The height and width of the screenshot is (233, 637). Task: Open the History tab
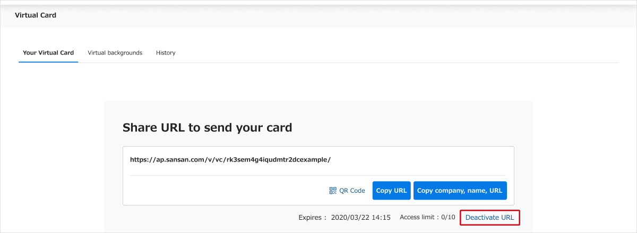point(166,53)
